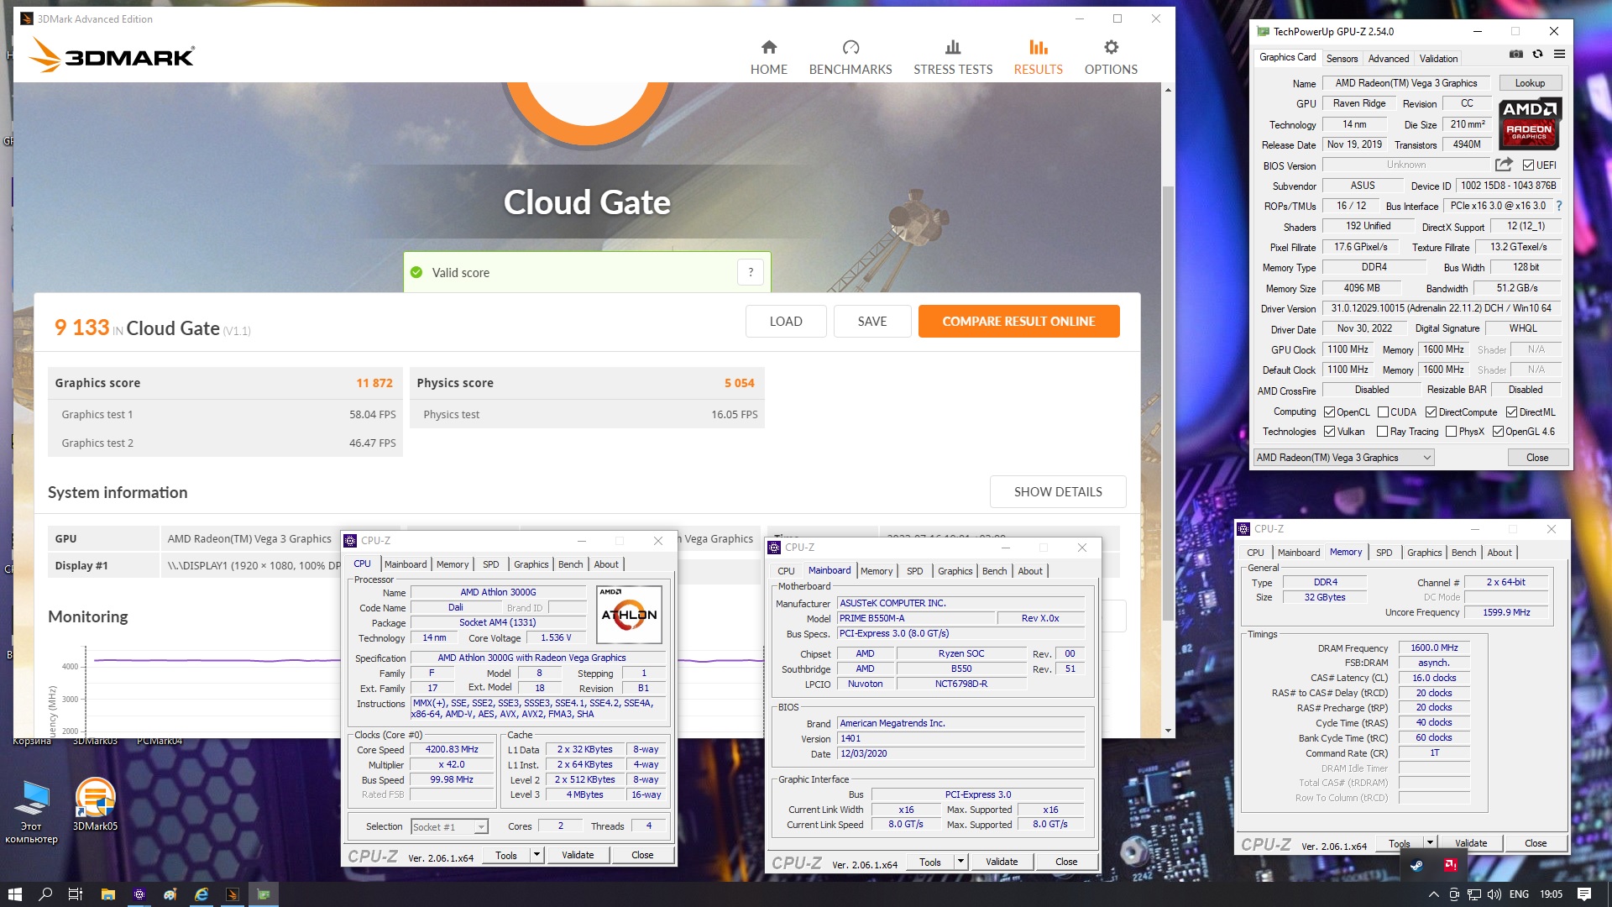Open the Этот компьютер desktop icon

tap(32, 811)
